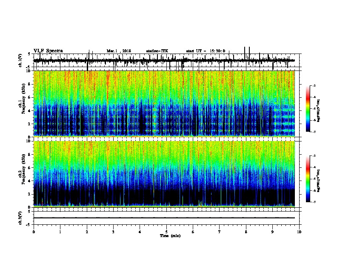
Task: Click the ch.2 "Frequency (kHz)" axis label
Action: 23,169
